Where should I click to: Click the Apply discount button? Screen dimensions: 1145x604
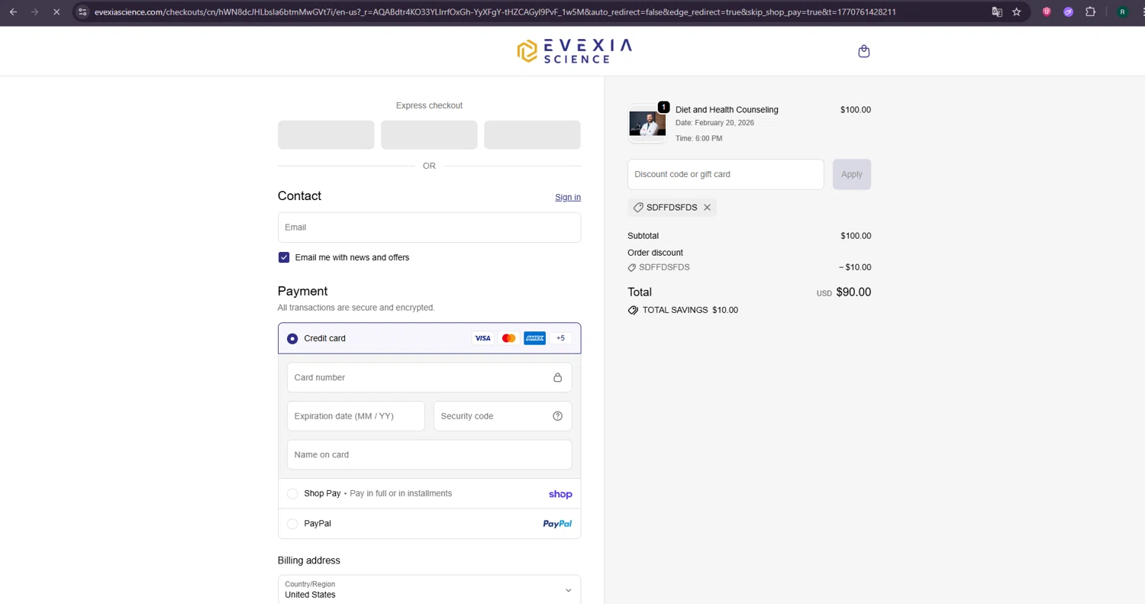click(852, 174)
